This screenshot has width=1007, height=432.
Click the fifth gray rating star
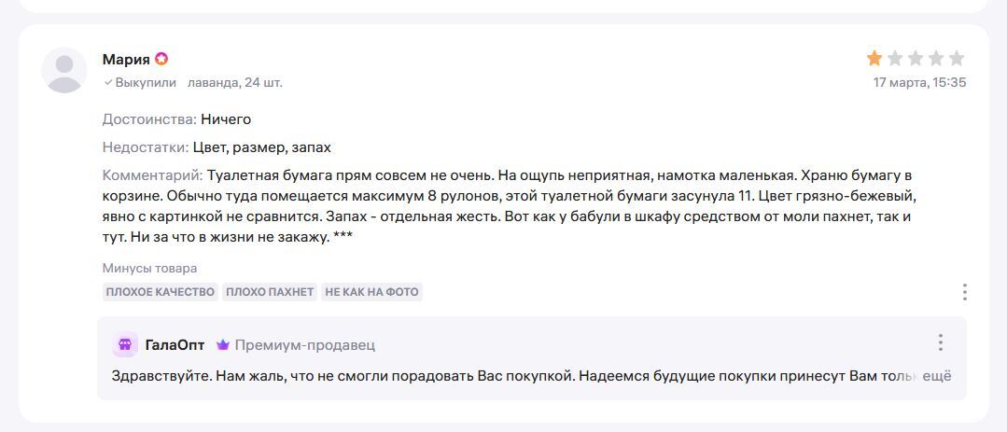(957, 59)
